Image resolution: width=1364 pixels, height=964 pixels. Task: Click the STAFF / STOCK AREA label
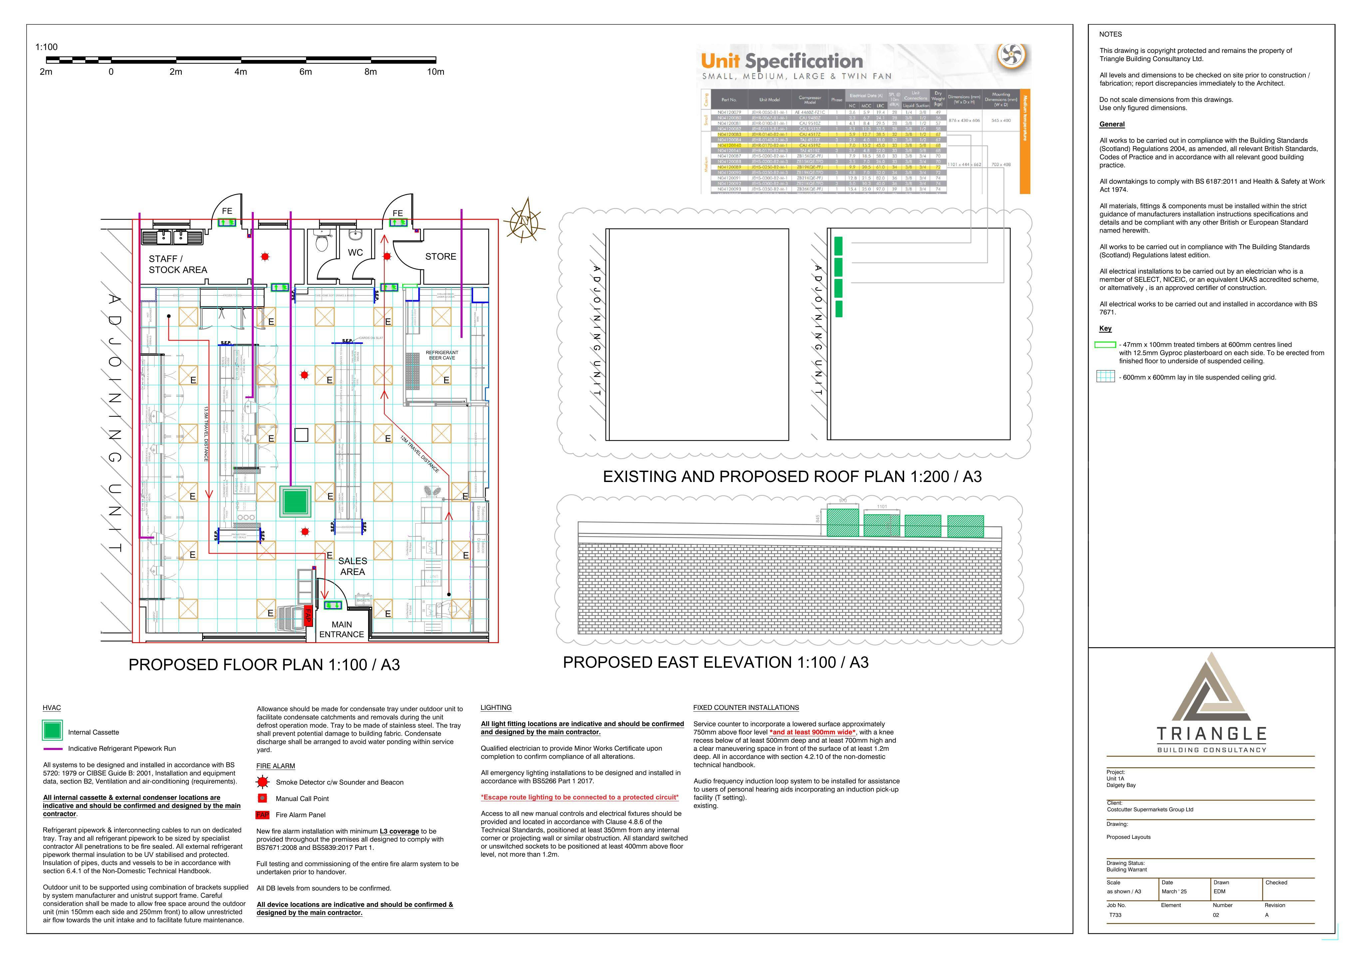177,264
